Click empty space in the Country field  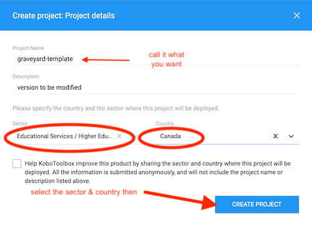pos(227,136)
